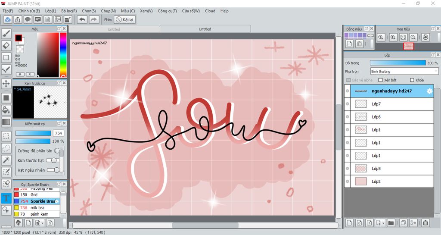The height and width of the screenshot is (235, 441).
Task: Open the Help menu
Action: pyautogui.click(x=224, y=11)
